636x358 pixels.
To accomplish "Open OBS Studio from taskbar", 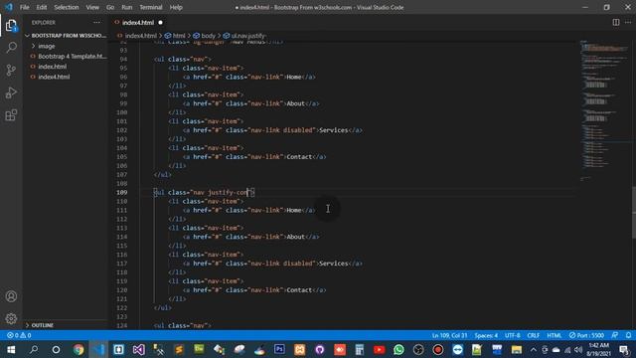I will click(418, 349).
